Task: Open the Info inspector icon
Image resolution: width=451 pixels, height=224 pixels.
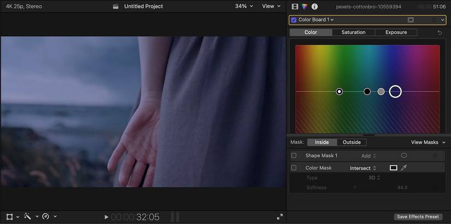Action: [315, 7]
